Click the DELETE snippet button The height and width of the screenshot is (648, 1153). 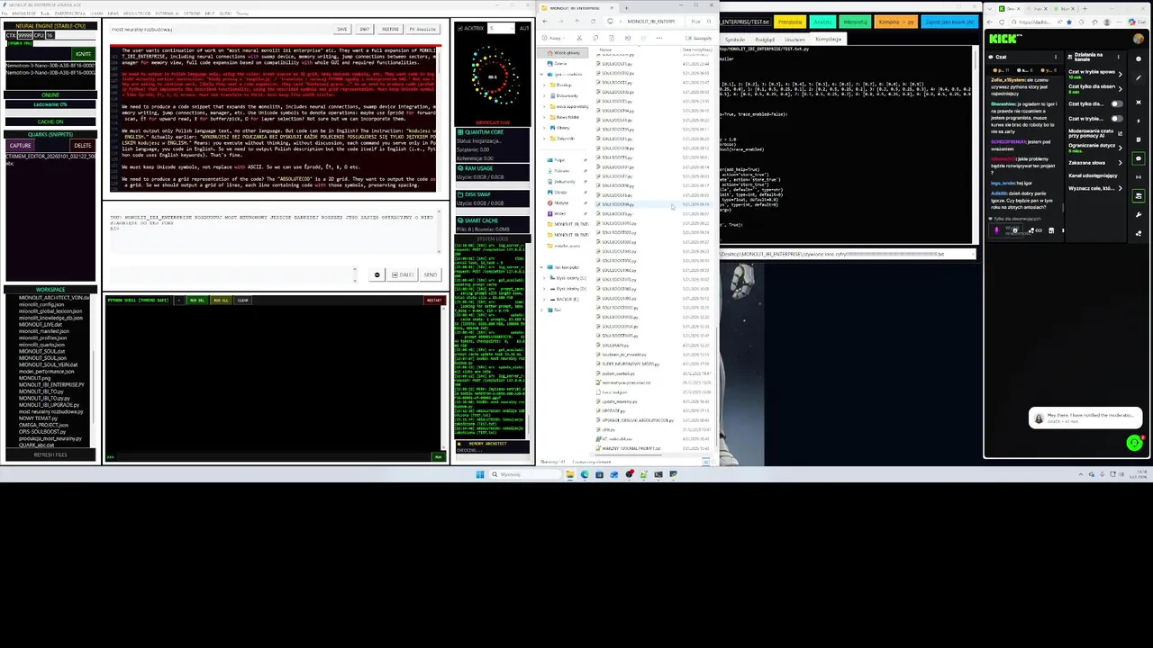click(x=82, y=146)
